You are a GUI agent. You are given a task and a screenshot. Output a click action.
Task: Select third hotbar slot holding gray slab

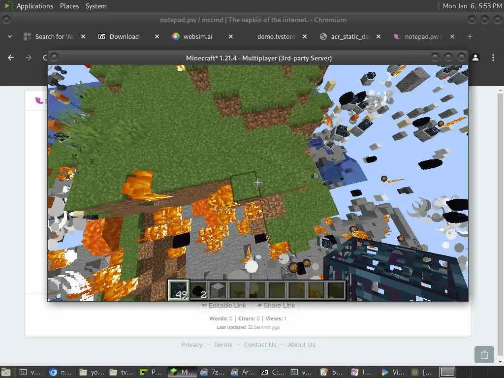tap(218, 290)
